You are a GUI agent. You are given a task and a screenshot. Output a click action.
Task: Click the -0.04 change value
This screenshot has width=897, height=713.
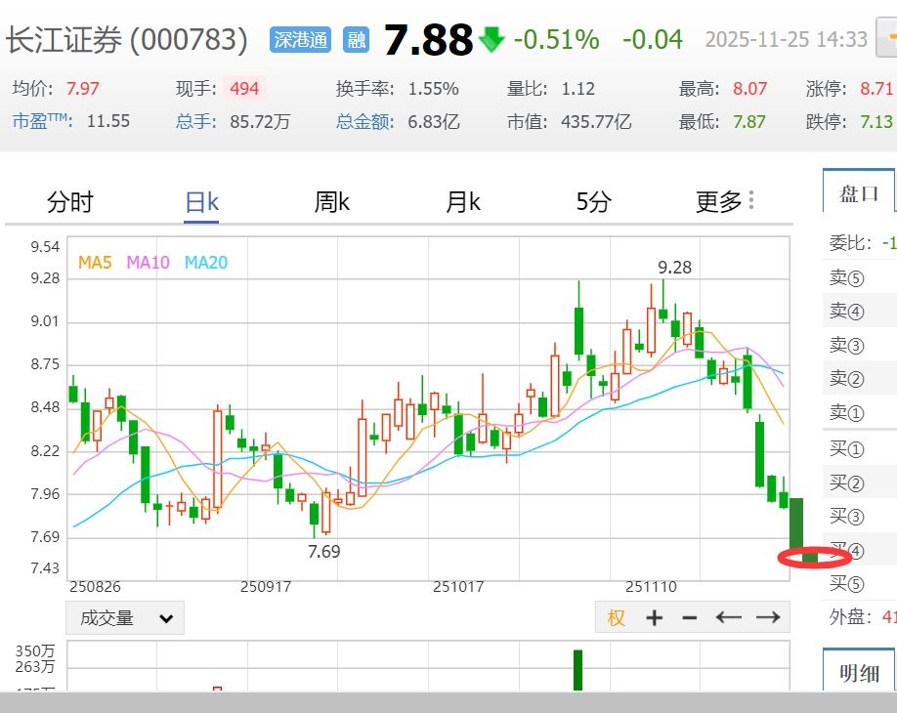[652, 39]
